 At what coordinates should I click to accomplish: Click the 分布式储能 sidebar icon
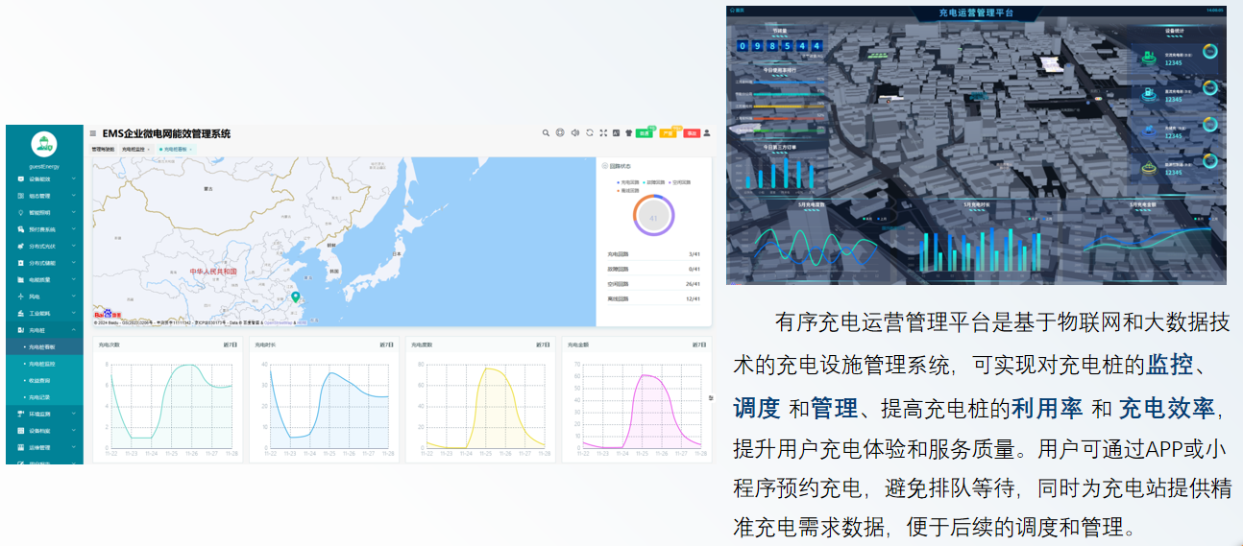[x=20, y=263]
